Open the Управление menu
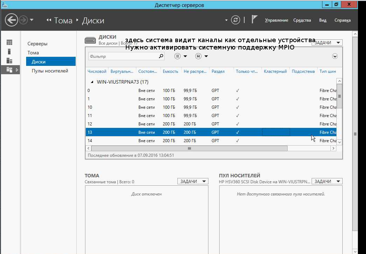 277,20
